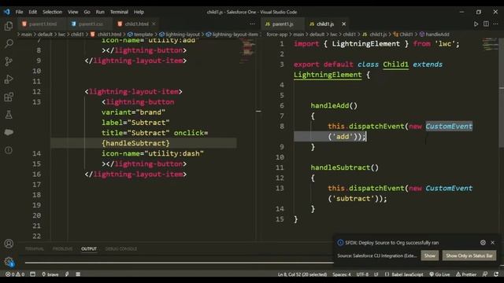Click the brave org item in status bar
The image size is (504, 283).
pyautogui.click(x=50, y=274)
